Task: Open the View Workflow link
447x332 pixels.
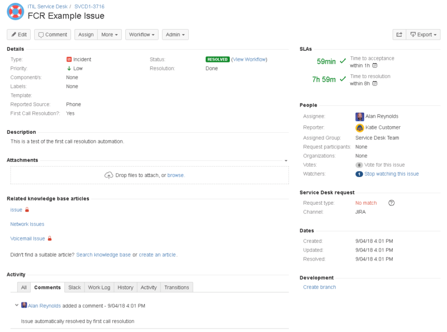Action: click(249, 59)
